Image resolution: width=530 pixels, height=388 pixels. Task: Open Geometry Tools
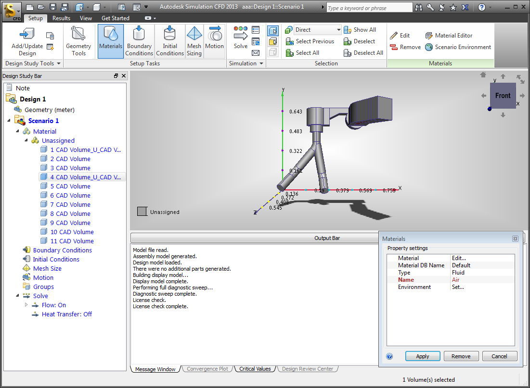coord(78,41)
